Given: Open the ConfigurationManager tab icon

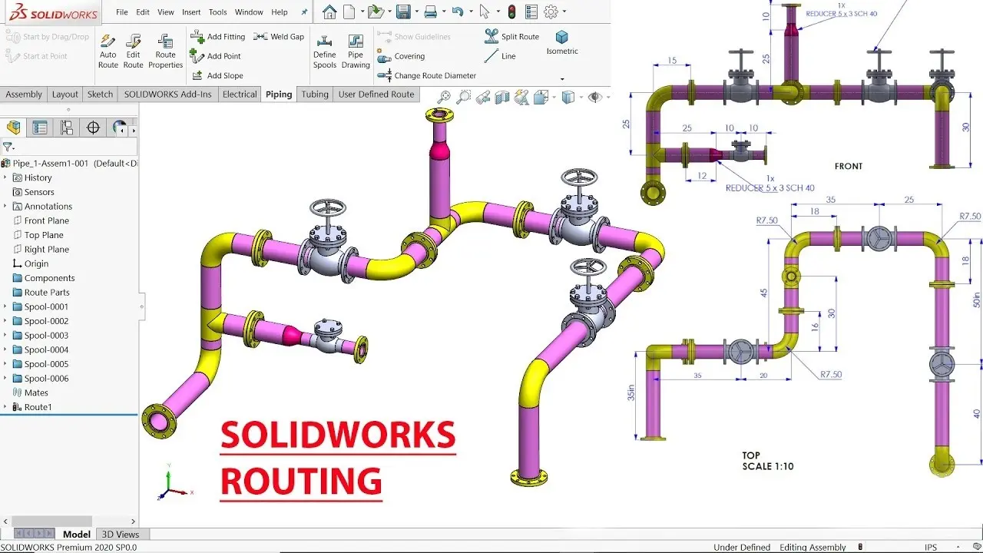Looking at the screenshot, I should click(67, 127).
